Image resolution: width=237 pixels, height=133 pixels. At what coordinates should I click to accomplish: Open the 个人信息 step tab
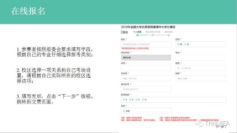point(137,32)
